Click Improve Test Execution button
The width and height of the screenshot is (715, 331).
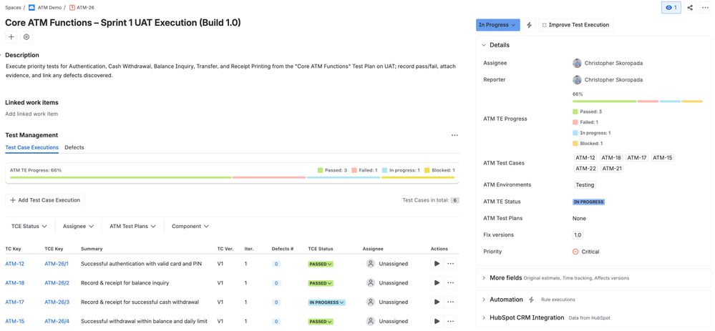click(x=576, y=25)
